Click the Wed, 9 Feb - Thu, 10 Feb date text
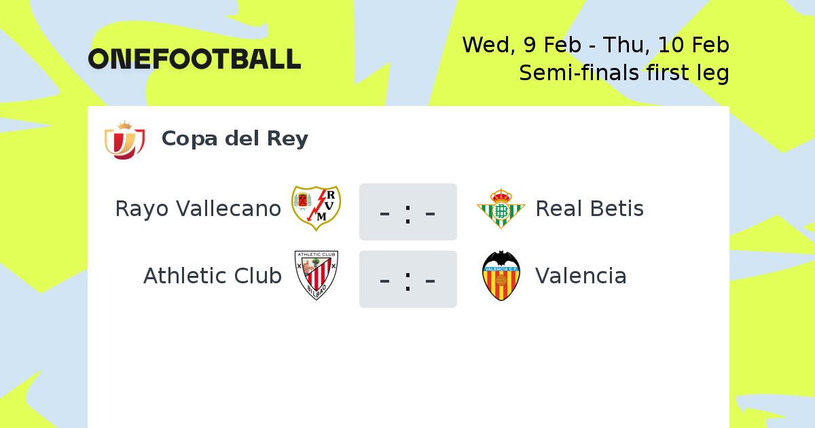The width and height of the screenshot is (815, 428). 596,45
